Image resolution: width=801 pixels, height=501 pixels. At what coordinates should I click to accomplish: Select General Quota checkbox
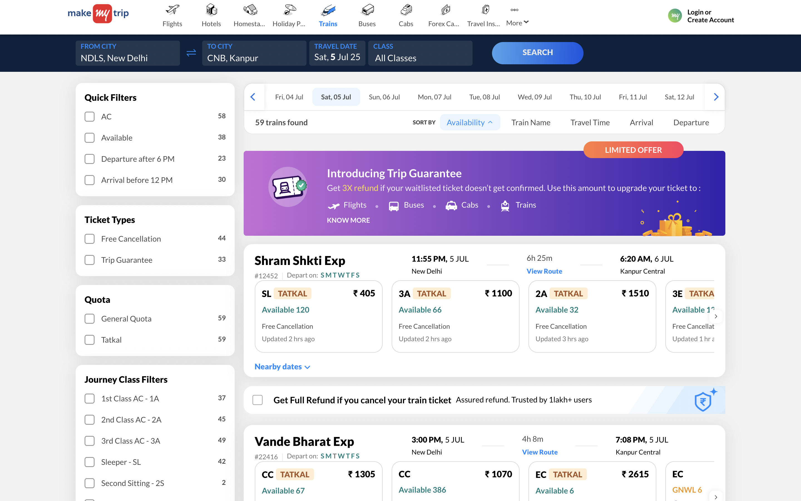89,319
